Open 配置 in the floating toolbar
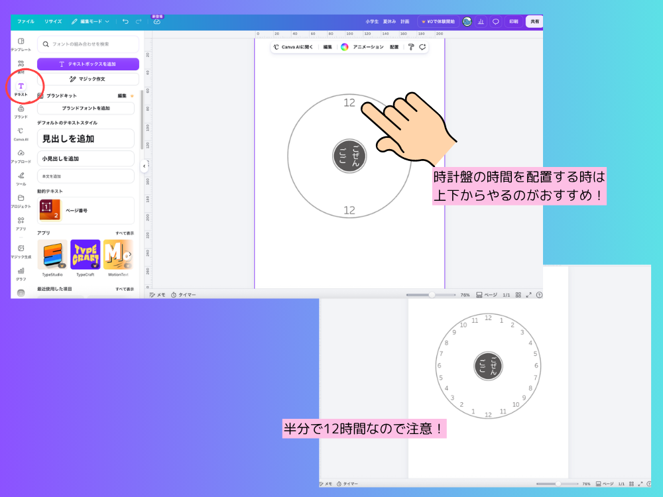The width and height of the screenshot is (663, 497). [394, 47]
